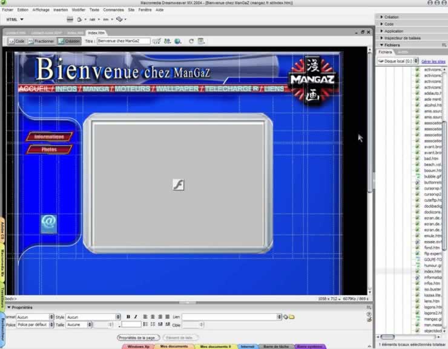Justify text
The height and width of the screenshot is (349, 448).
[168, 317]
